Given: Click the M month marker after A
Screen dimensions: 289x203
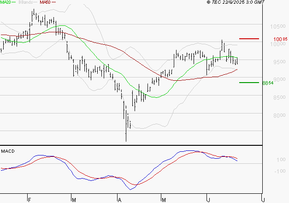Looking at the screenshot, I should [164, 200].
